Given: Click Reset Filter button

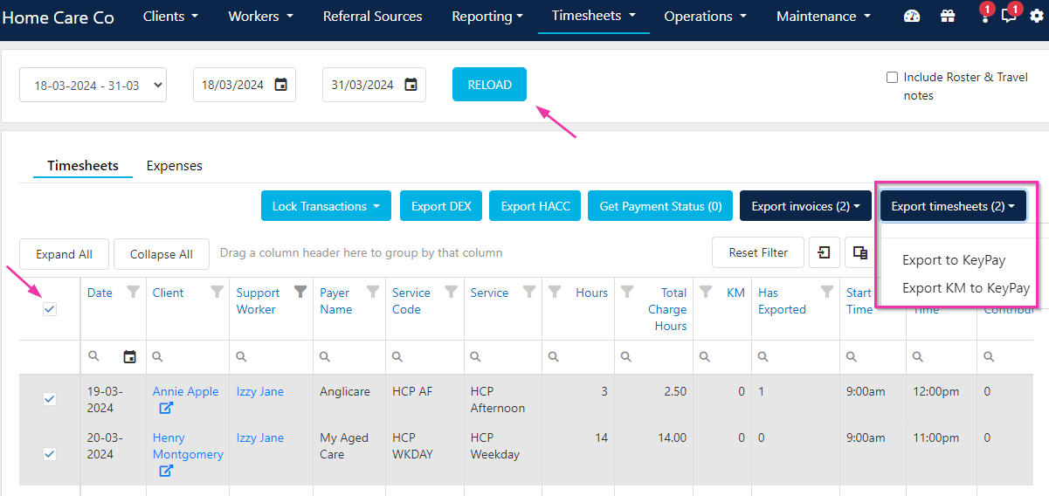Looking at the screenshot, I should point(758,252).
